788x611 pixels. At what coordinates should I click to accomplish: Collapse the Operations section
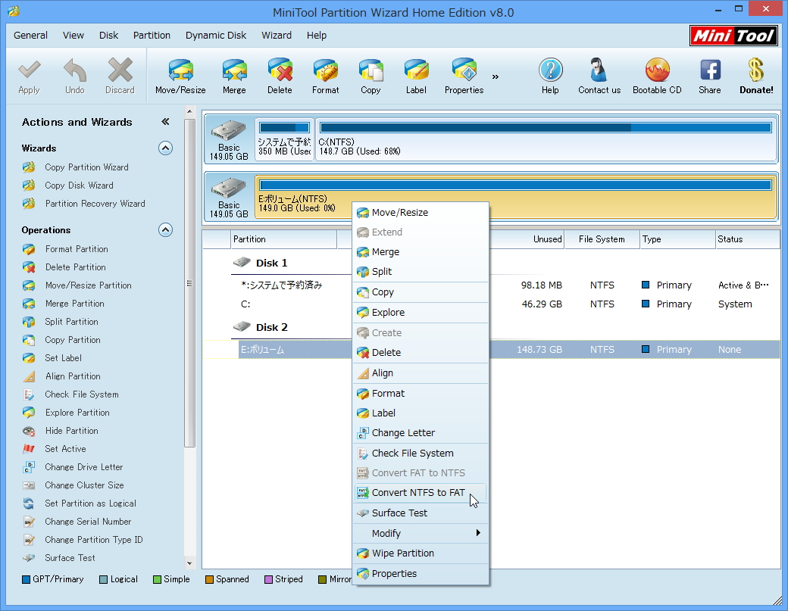[165, 230]
